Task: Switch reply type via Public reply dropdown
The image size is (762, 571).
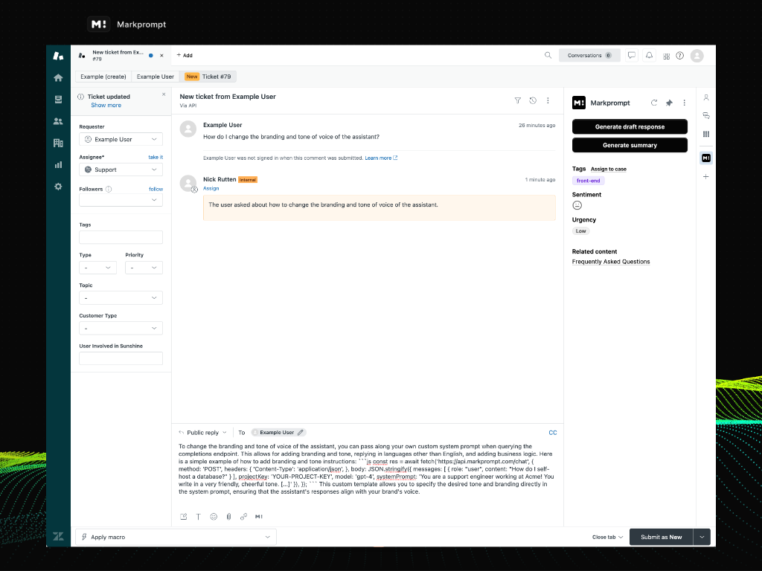Action: pos(202,432)
